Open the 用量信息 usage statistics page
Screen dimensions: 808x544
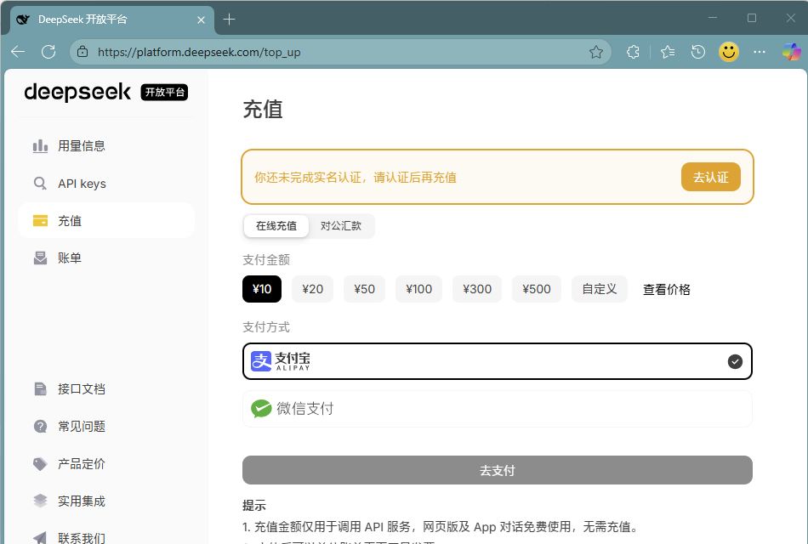(x=81, y=145)
